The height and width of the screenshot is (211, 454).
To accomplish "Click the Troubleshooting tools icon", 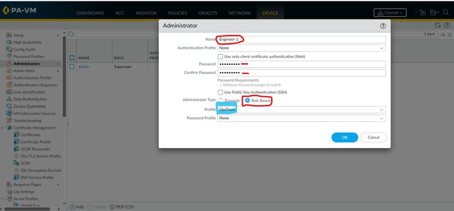I will click(x=9, y=121).
